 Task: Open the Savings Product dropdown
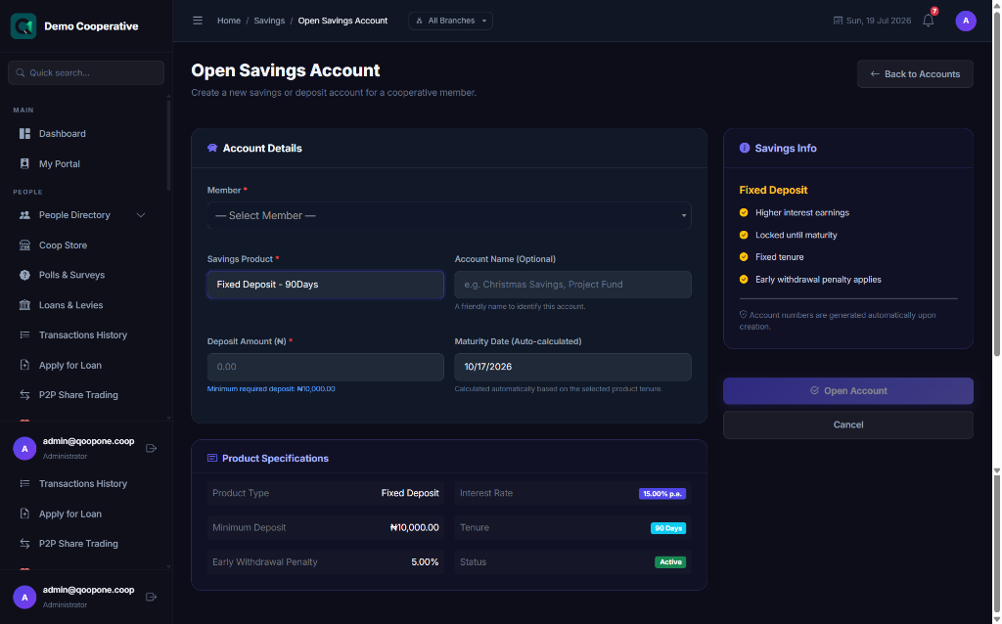(325, 285)
